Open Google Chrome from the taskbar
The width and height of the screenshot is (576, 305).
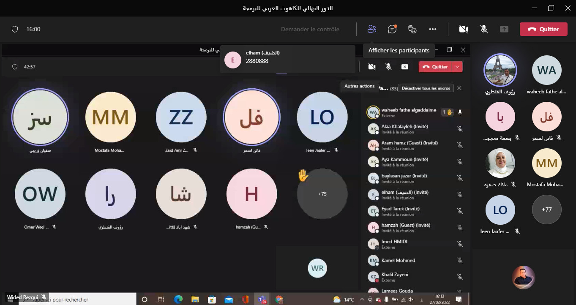(x=279, y=300)
